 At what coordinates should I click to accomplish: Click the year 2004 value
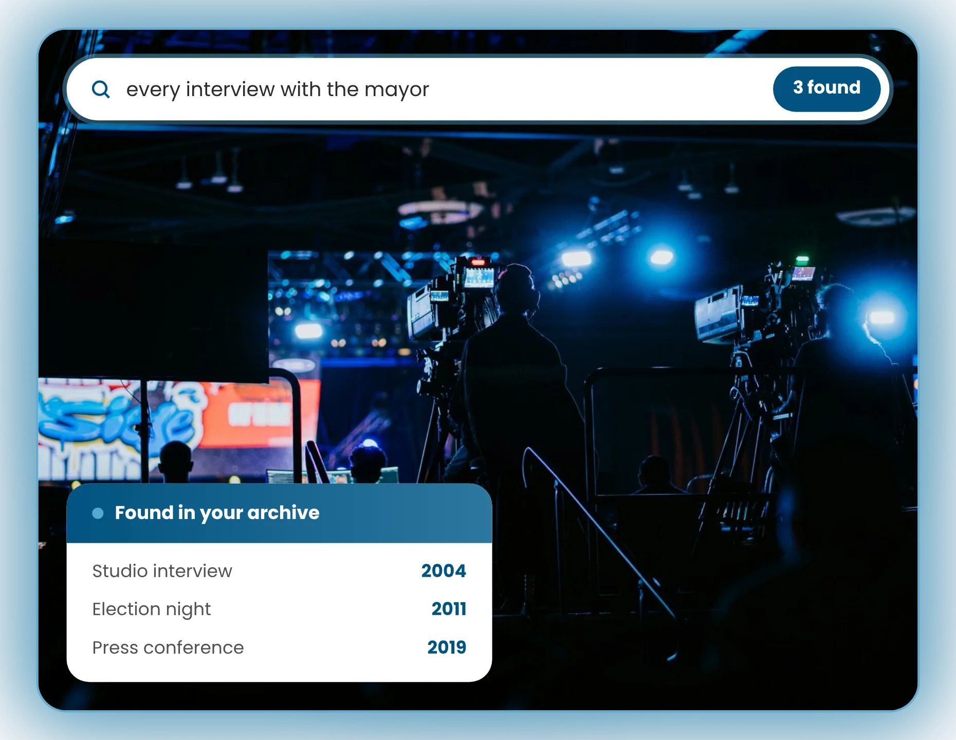pos(444,571)
